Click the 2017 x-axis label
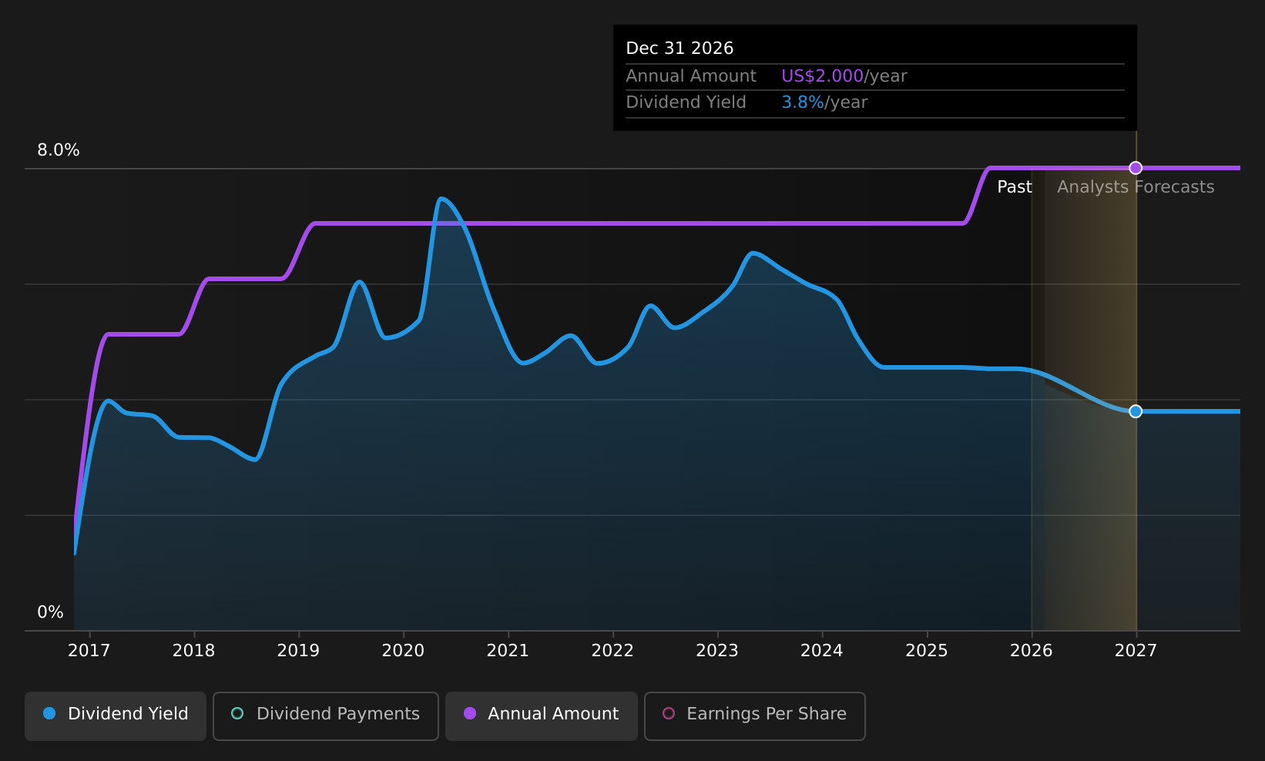The height and width of the screenshot is (761, 1265). coord(89,651)
